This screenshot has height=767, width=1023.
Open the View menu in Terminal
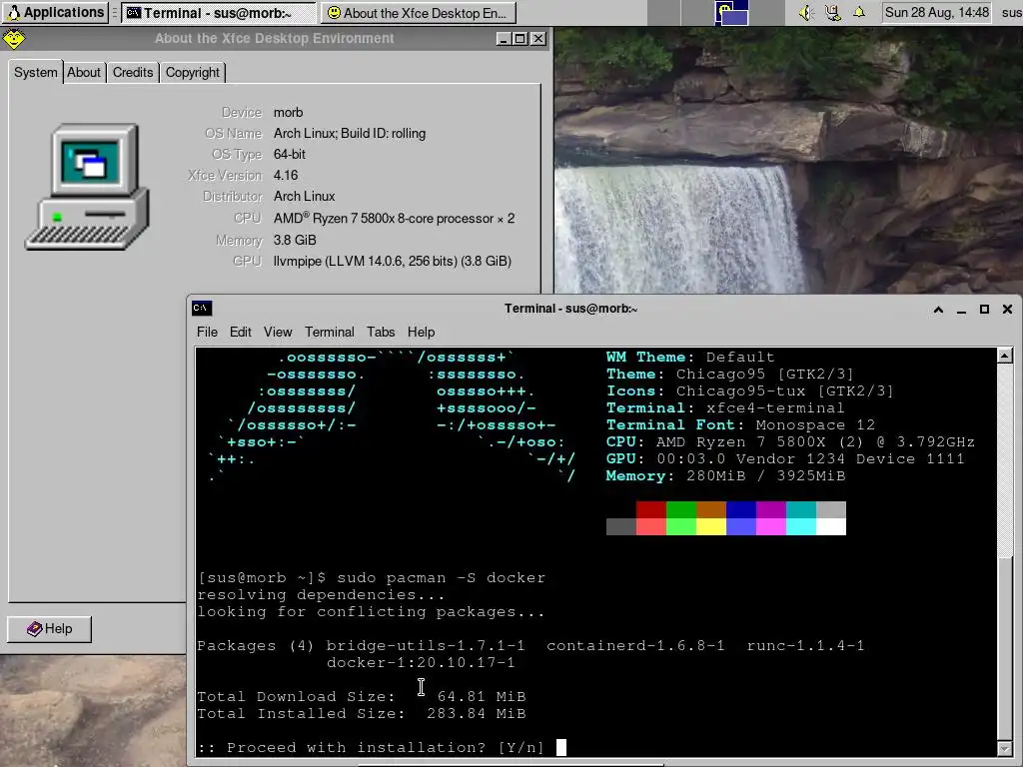pyautogui.click(x=278, y=332)
